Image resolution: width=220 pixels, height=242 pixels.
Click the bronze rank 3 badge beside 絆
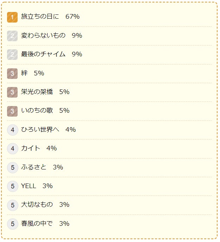(x=12, y=74)
